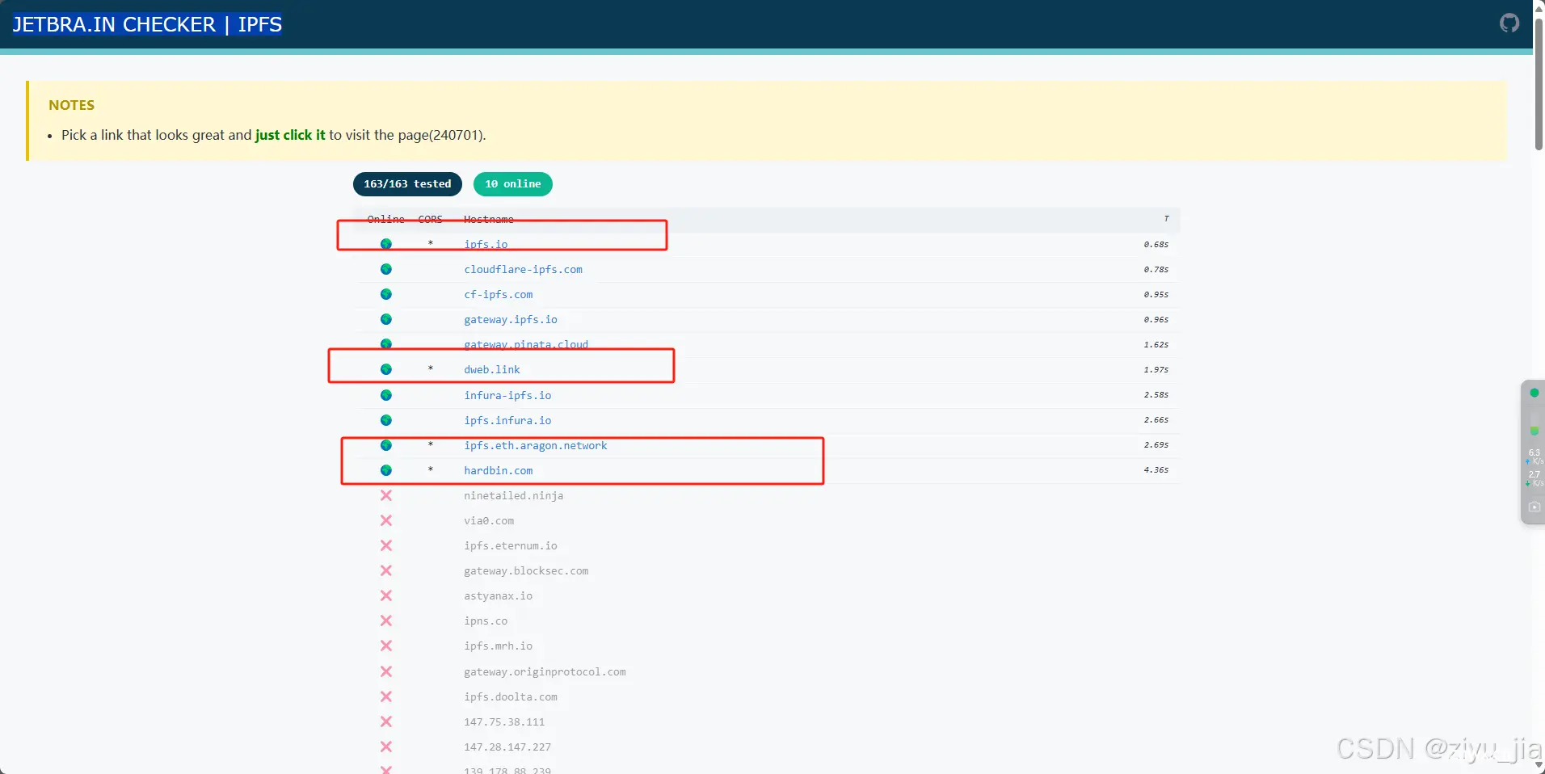Click offline X icon for astyanax.io
The width and height of the screenshot is (1545, 774).
click(x=386, y=595)
